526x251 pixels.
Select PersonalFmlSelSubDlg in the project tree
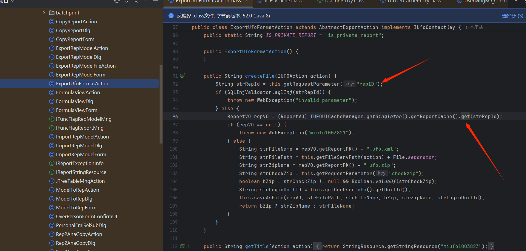(81, 225)
